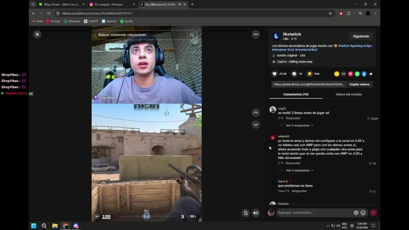The height and width of the screenshot is (230, 409).
Task: Open the CapCut Editing made easy link
Action: pos(295,62)
